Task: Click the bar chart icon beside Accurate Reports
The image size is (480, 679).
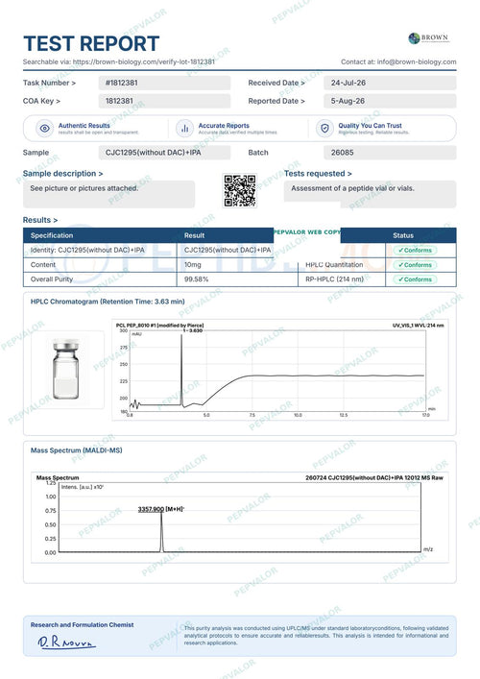Action: (184, 129)
